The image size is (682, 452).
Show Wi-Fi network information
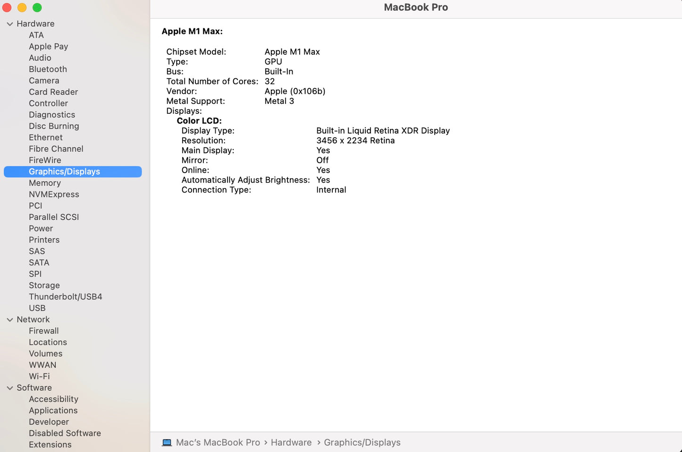pyautogui.click(x=39, y=377)
